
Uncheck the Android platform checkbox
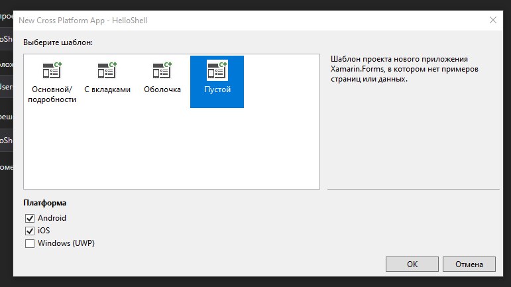coord(30,218)
